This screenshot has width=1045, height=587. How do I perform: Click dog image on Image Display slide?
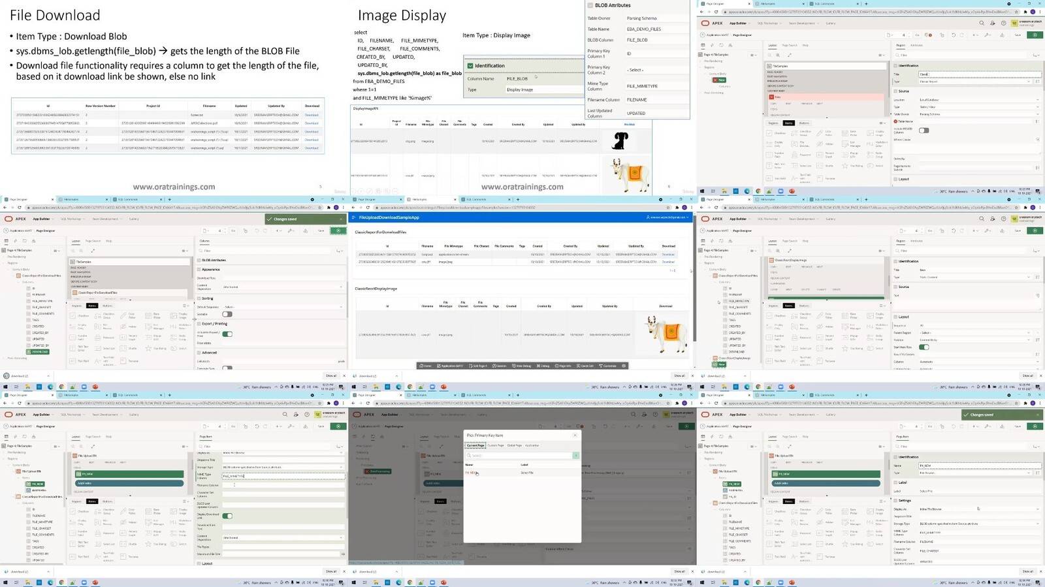(x=620, y=140)
